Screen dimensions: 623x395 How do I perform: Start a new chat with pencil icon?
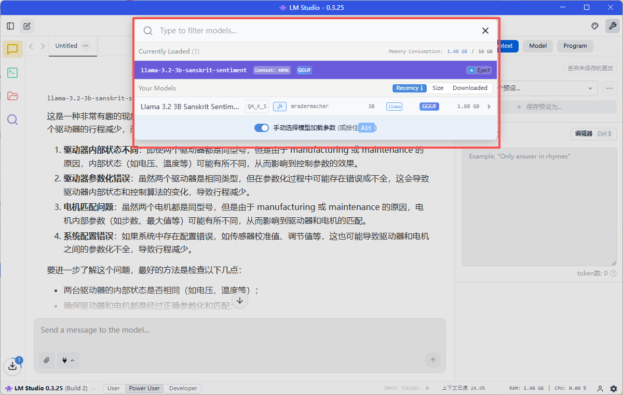click(x=27, y=26)
